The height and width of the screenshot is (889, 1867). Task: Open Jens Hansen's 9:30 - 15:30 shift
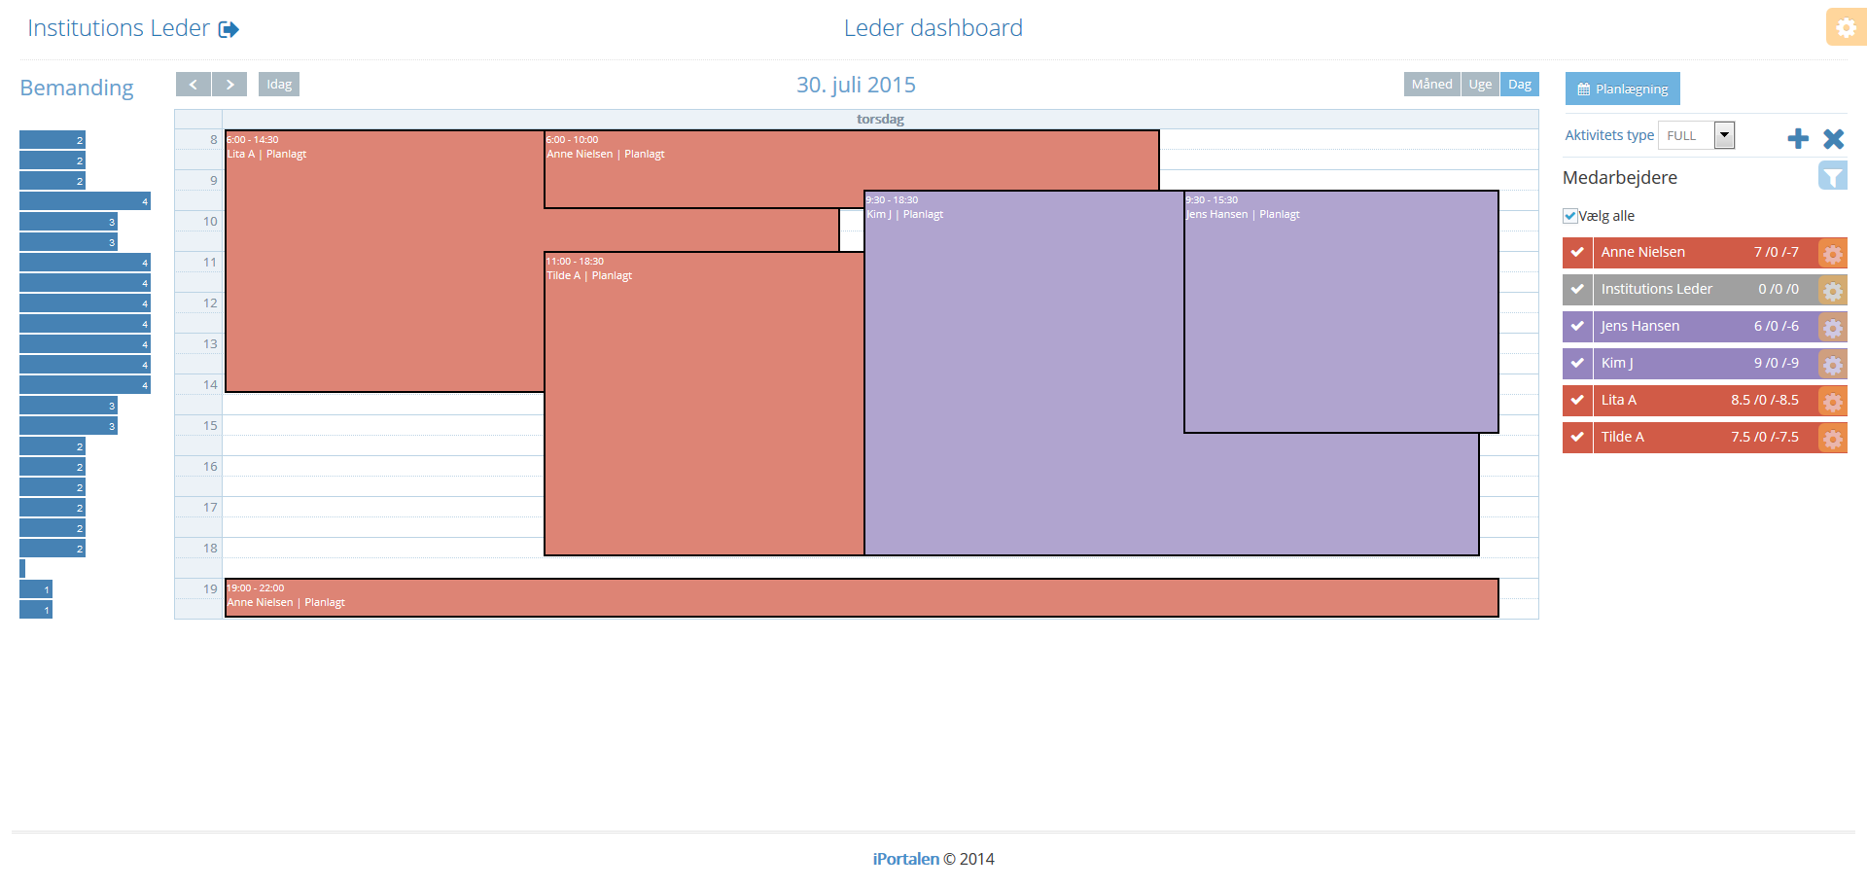(1341, 311)
